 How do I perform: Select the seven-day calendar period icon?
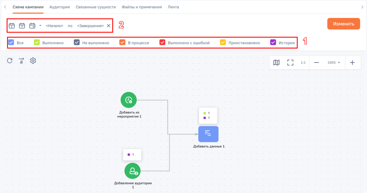[22, 26]
